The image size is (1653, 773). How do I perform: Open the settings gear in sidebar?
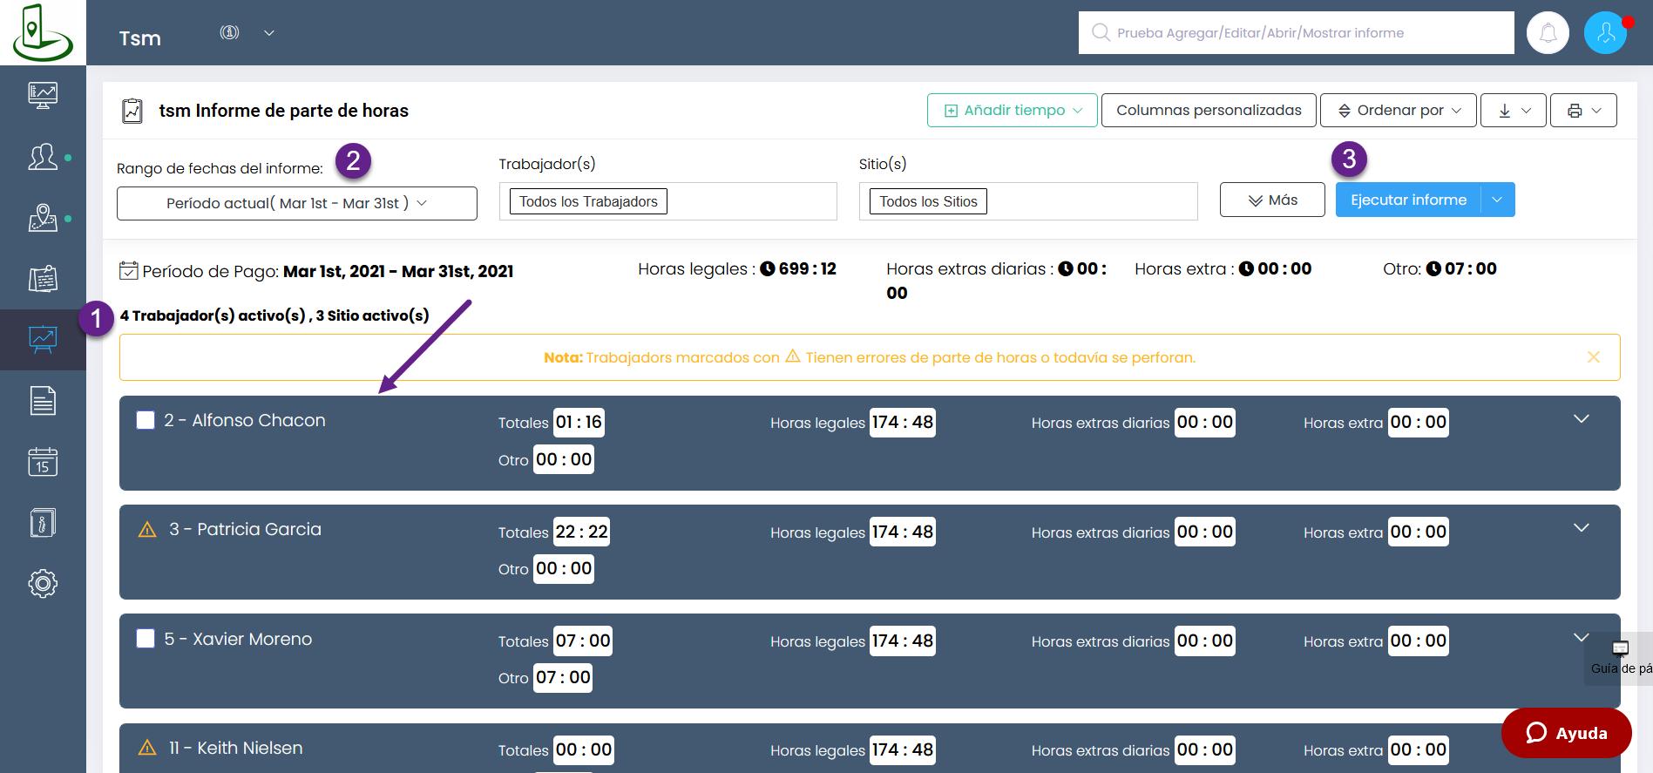(43, 583)
